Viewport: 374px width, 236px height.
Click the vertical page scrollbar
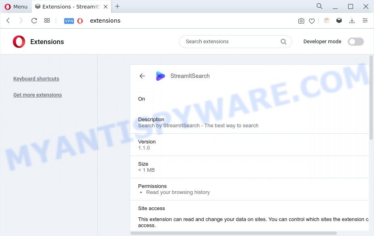371,98
